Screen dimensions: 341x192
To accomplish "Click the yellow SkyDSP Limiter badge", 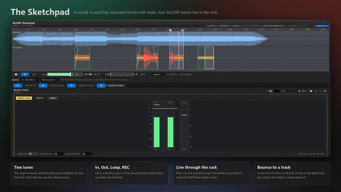I will tap(24, 98).
